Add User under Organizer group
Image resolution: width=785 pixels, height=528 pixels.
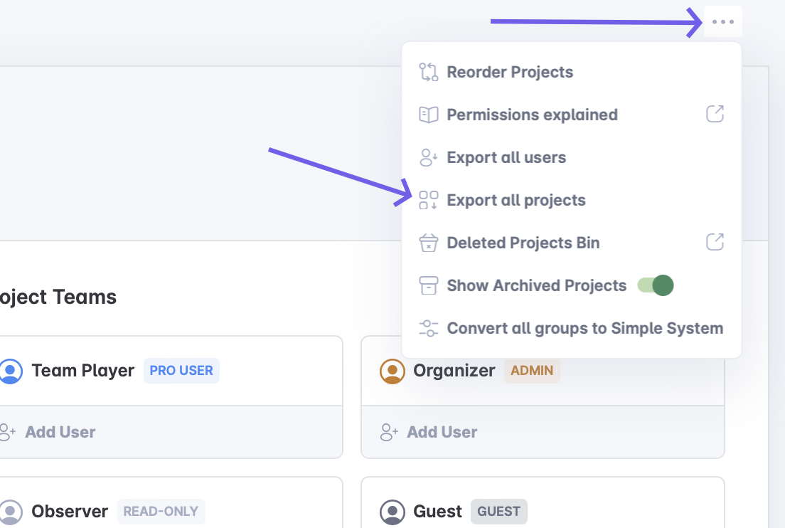click(x=441, y=432)
